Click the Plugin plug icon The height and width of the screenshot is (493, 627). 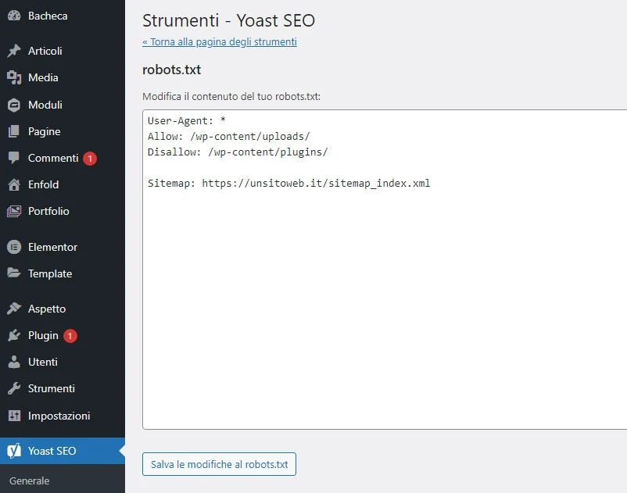pos(14,335)
